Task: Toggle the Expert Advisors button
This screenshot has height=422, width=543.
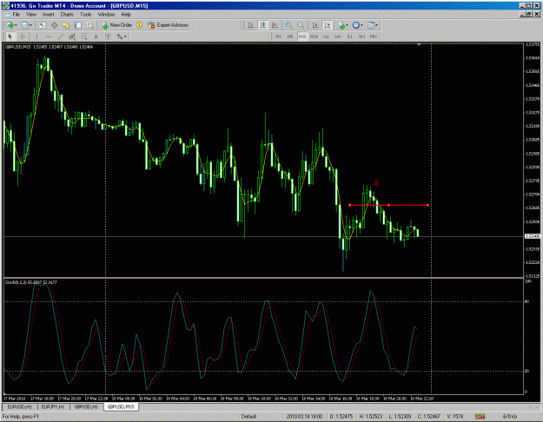Action: pyautogui.click(x=168, y=25)
